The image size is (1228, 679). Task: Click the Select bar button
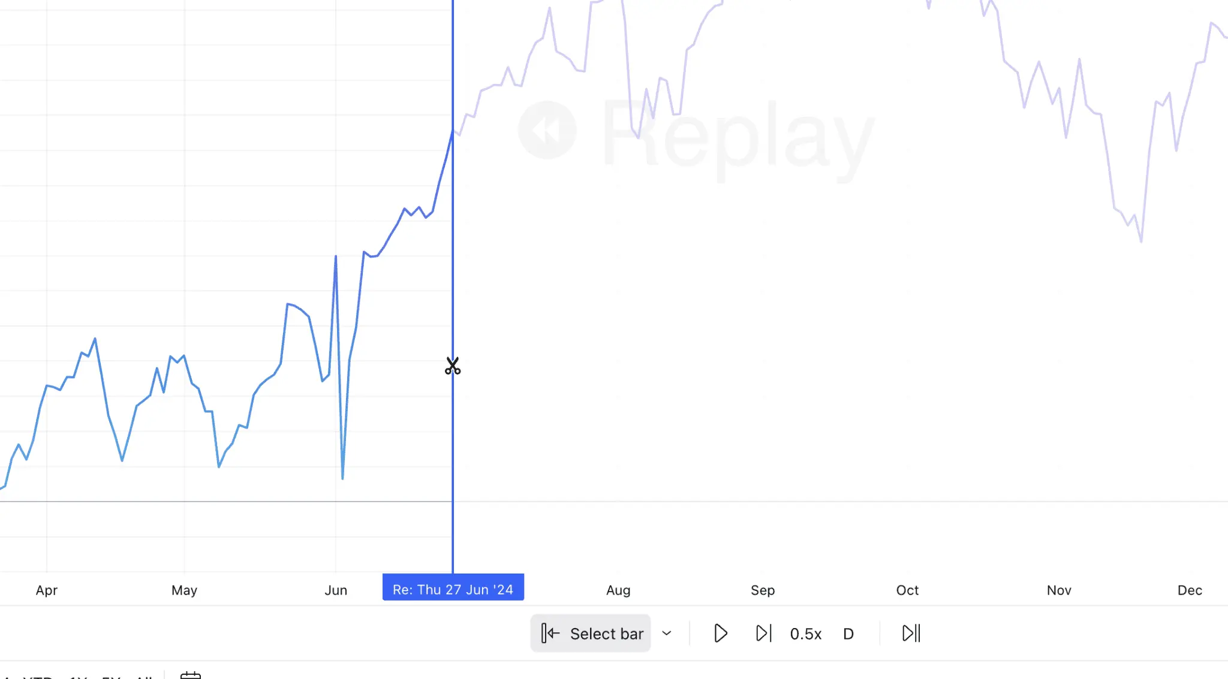pos(591,633)
